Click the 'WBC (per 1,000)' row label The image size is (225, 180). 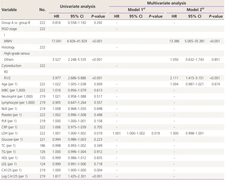[x=13, y=90]
